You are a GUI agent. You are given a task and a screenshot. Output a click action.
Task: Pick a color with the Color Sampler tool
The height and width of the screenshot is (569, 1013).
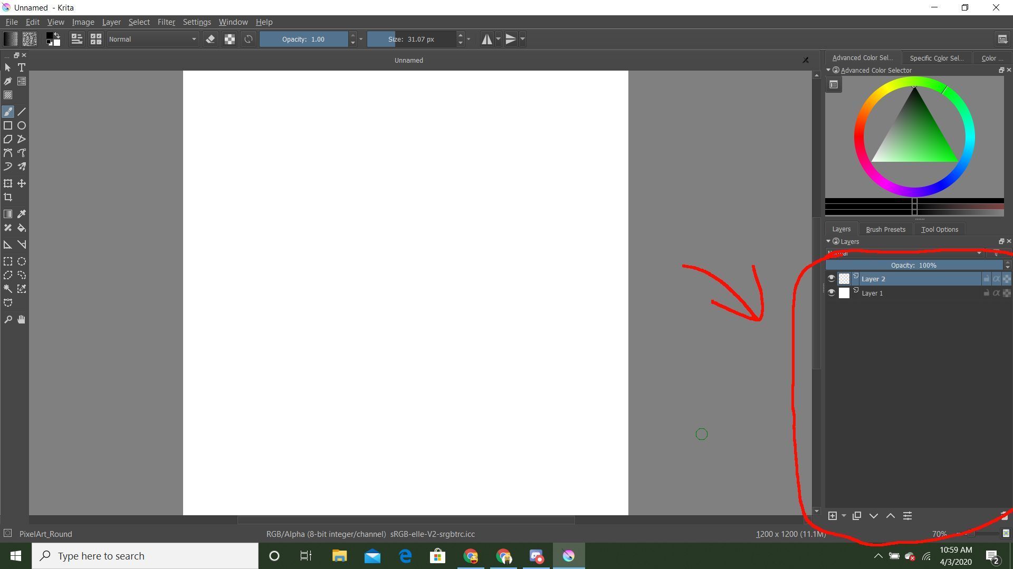click(22, 214)
